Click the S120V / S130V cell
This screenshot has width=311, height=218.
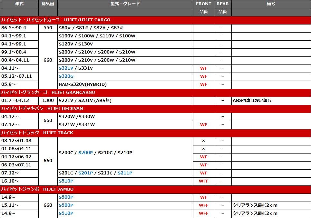click(x=125, y=44)
